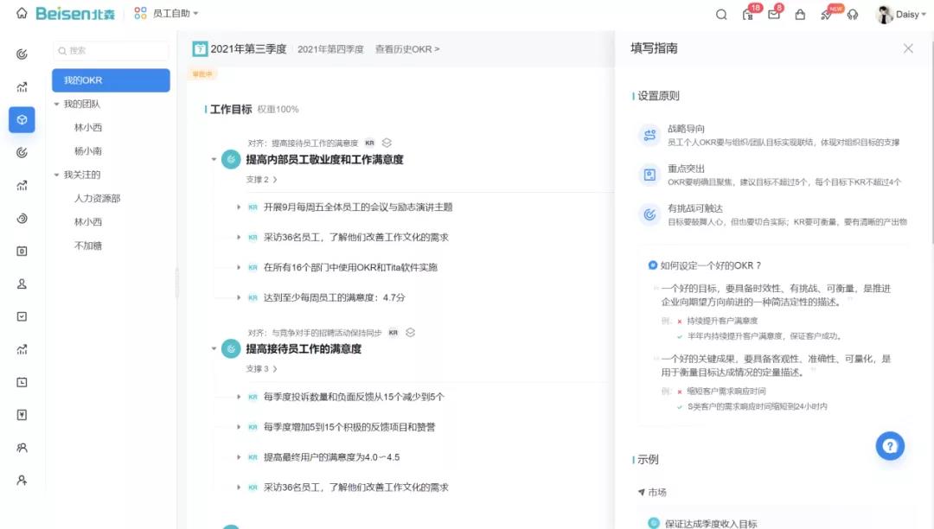Expand KR 开展9月每周五全体员工的会议与励志演讲主题

coord(239,207)
